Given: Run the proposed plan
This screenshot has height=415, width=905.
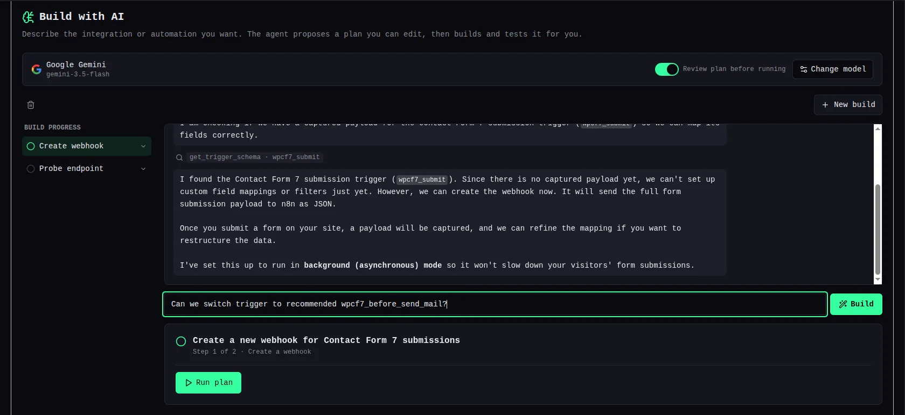Looking at the screenshot, I should coord(208,383).
